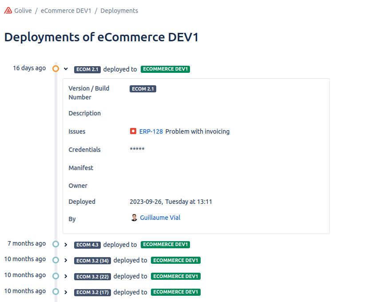Click the timeline circle for ECOM 4.3
This screenshot has height=302, width=368.
click(55, 244)
